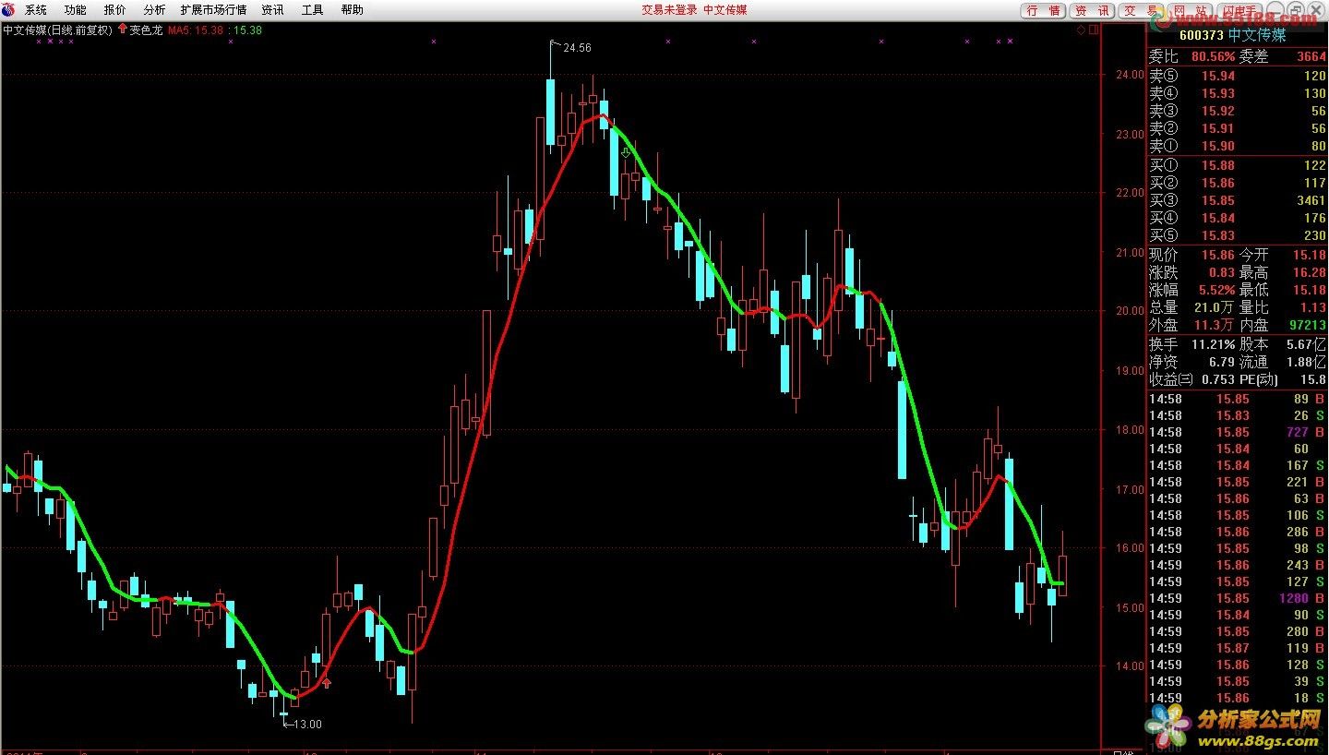The height and width of the screenshot is (755, 1329).
Task: Click the 24.00 price axis label
Action: 1131,75
